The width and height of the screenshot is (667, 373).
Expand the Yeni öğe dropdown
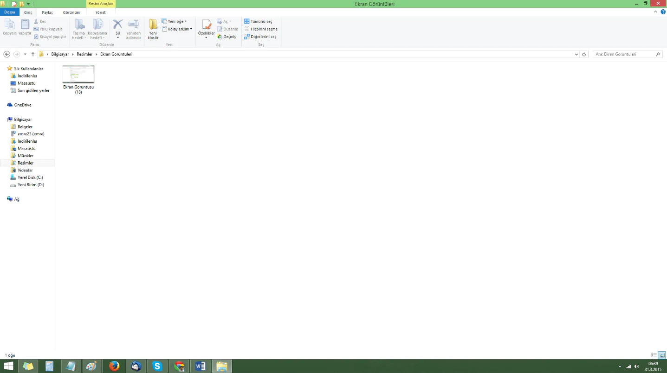pos(175,22)
